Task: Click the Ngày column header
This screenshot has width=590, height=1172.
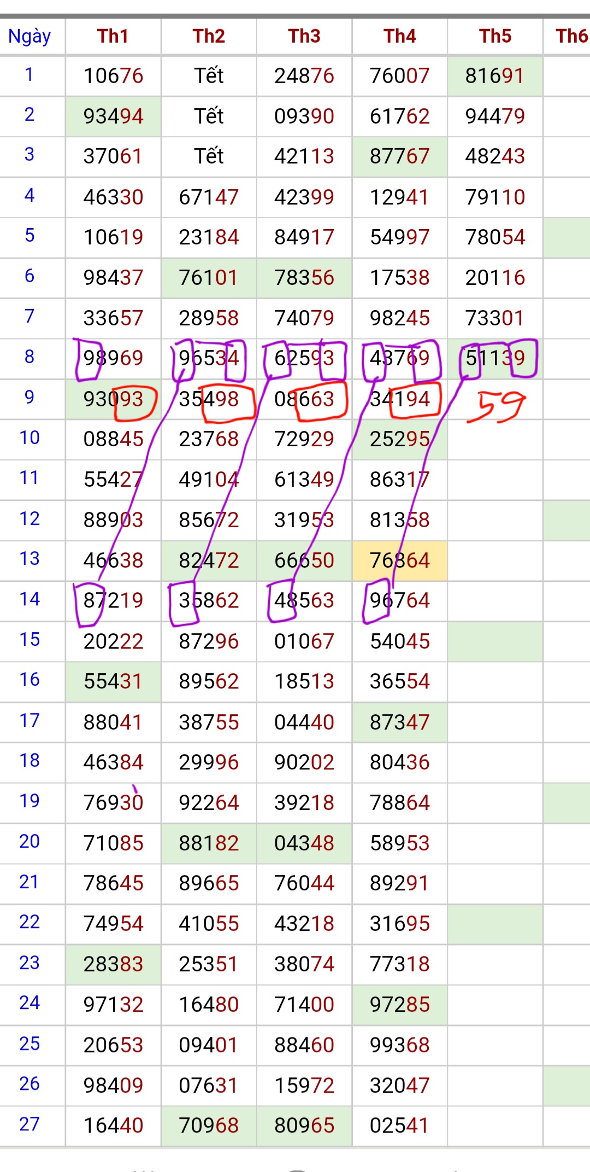Action: [x=29, y=36]
